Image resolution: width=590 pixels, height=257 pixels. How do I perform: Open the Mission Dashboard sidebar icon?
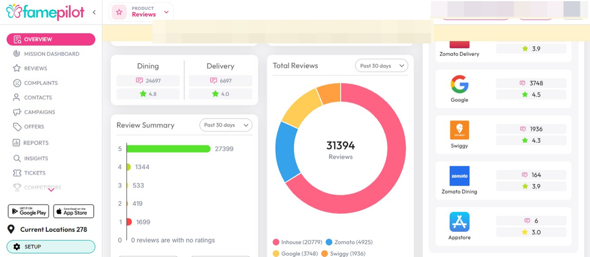(17, 53)
